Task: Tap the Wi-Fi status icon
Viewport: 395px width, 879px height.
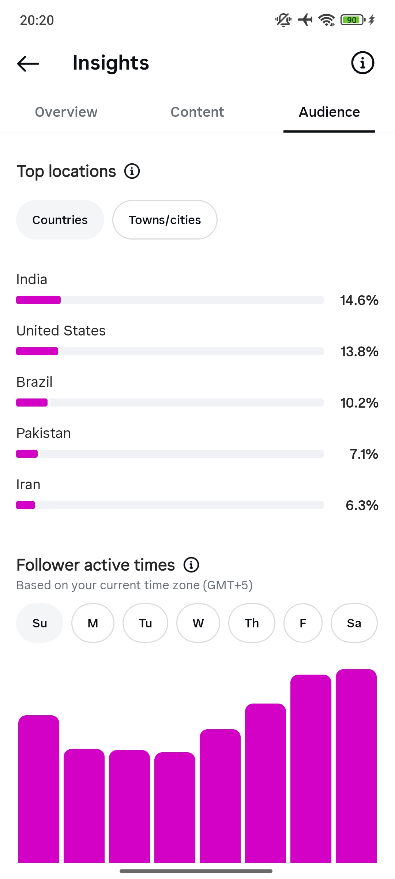Action: tap(327, 20)
